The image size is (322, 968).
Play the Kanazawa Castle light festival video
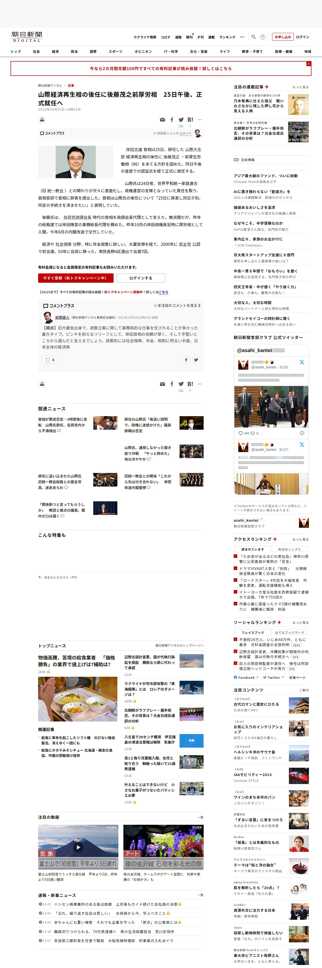point(164,847)
